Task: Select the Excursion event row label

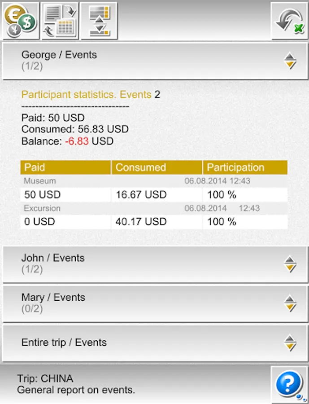Action: [42, 208]
